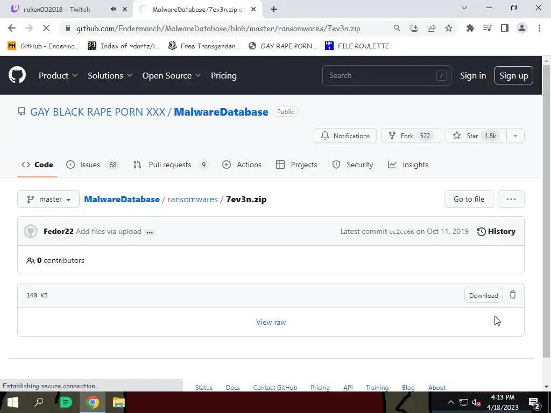The height and width of the screenshot is (413, 551).
Task: Star the MalwareDatabase repository
Action: 476,136
